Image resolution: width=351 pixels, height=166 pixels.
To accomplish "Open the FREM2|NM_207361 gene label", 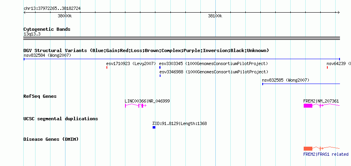I will pyautogui.click(x=321, y=101).
